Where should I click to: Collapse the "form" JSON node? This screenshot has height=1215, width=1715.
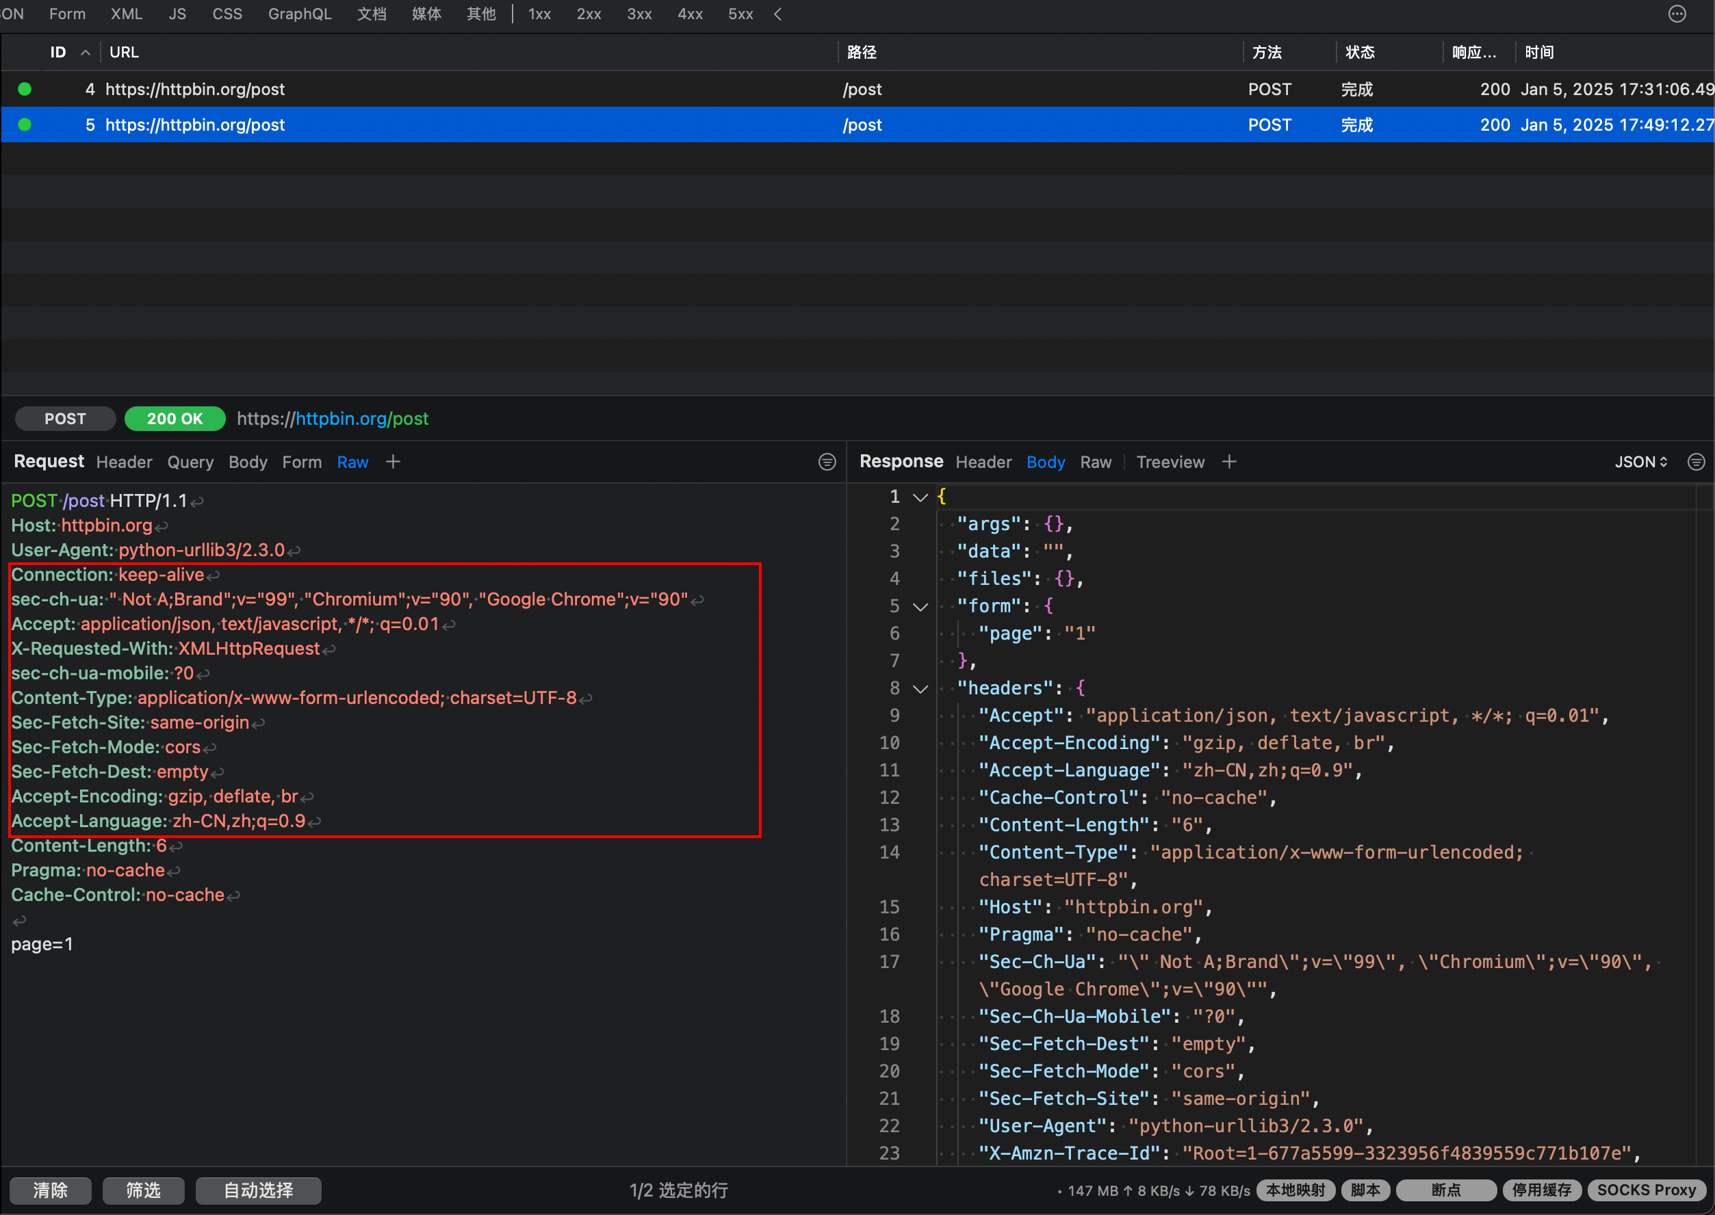tap(920, 607)
